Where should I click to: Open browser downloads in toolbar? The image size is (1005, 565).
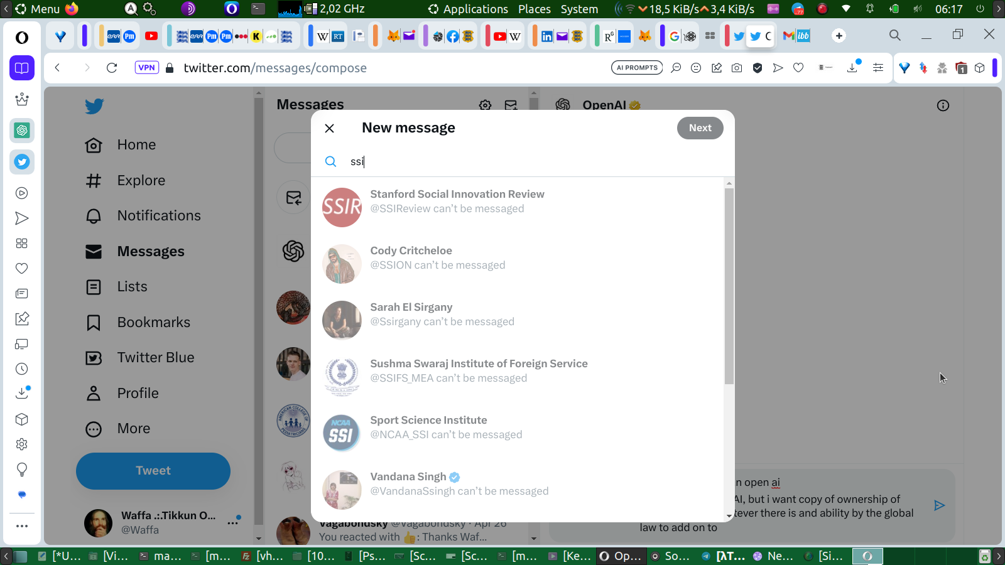coord(852,67)
